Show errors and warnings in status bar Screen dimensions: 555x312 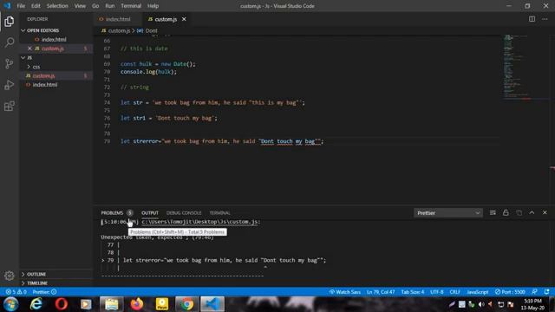(16, 292)
